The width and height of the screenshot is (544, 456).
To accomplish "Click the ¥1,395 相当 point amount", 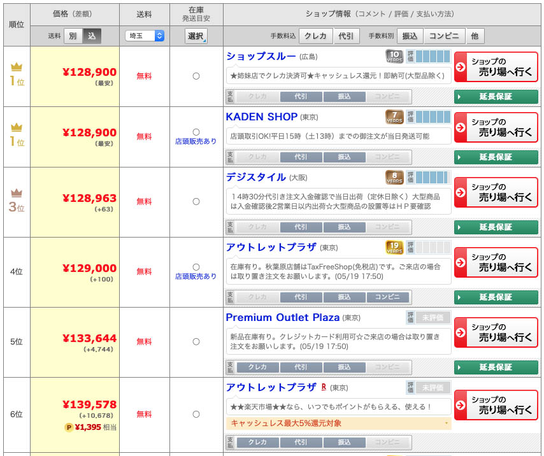I will pos(96,427).
